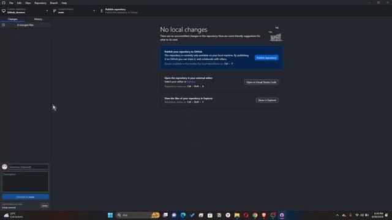Open the Repository menu
This screenshot has width=392, height=220.
tap(40, 3)
